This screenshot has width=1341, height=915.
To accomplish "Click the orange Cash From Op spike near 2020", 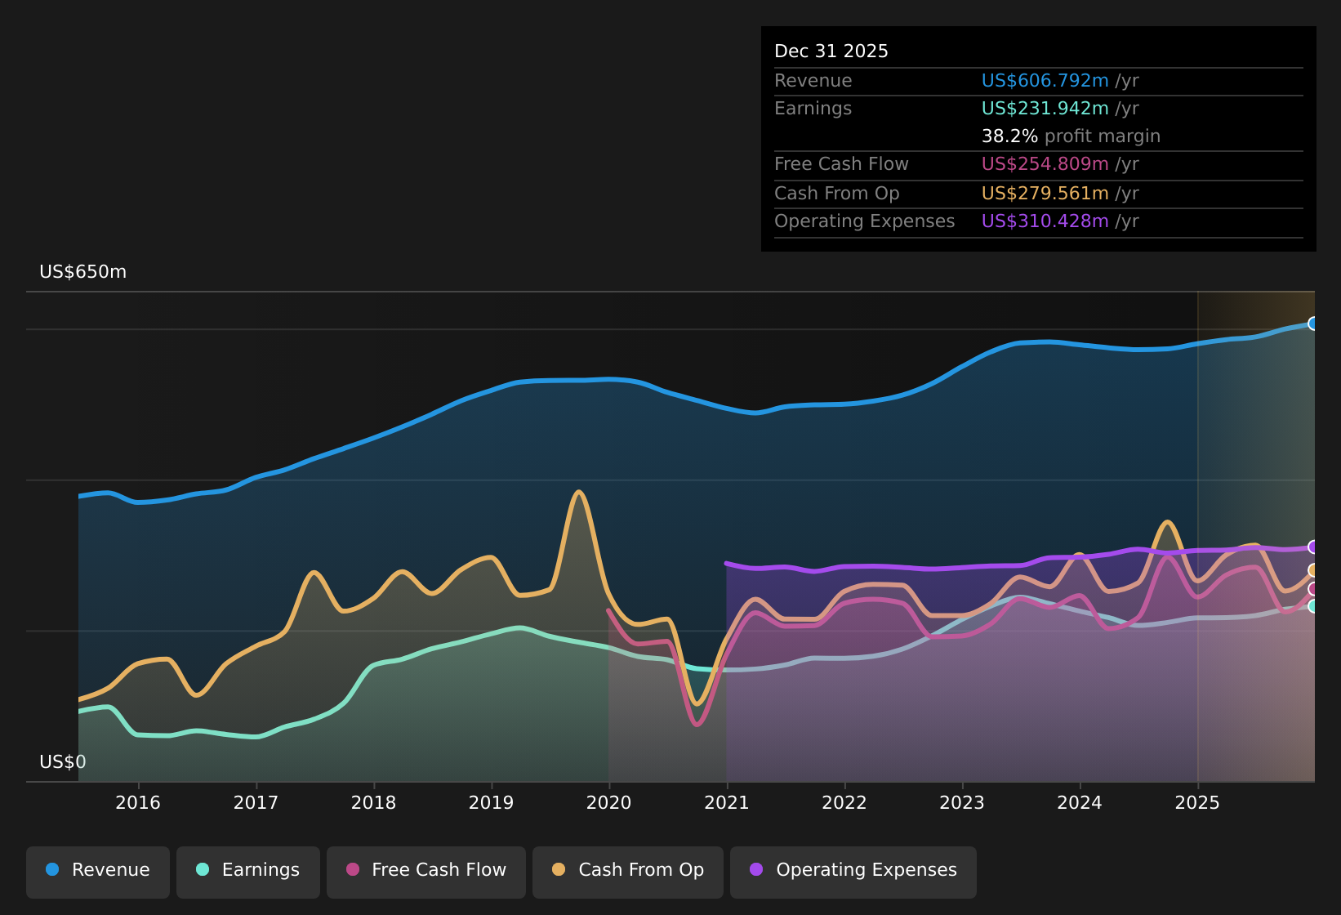I will [578, 494].
